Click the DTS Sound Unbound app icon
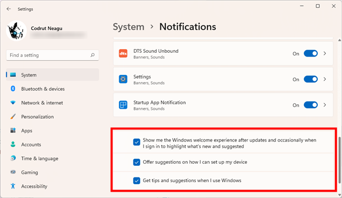The image size is (342, 198). (x=123, y=53)
